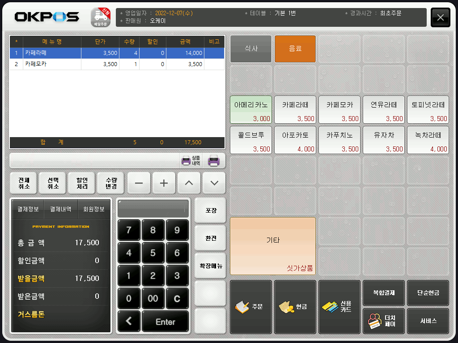Screen dimensions: 458x343
Task: Open the 결제내역 payment history tab
Action: [61, 209]
